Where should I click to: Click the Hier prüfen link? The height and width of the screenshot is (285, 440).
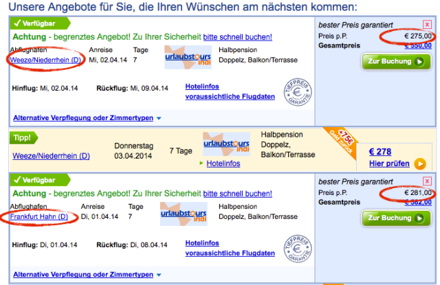tap(389, 163)
